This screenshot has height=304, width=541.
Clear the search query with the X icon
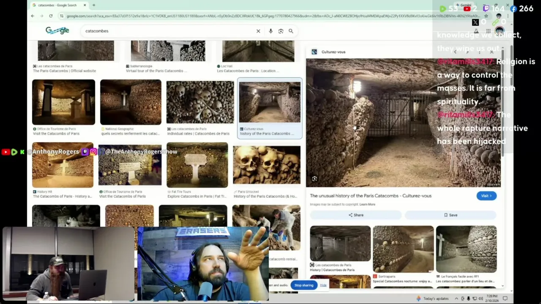pyautogui.click(x=258, y=31)
